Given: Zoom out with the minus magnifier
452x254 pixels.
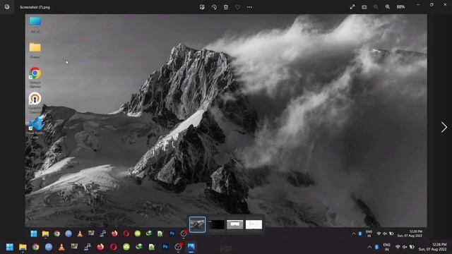Looking at the screenshot, I should pos(376,7).
